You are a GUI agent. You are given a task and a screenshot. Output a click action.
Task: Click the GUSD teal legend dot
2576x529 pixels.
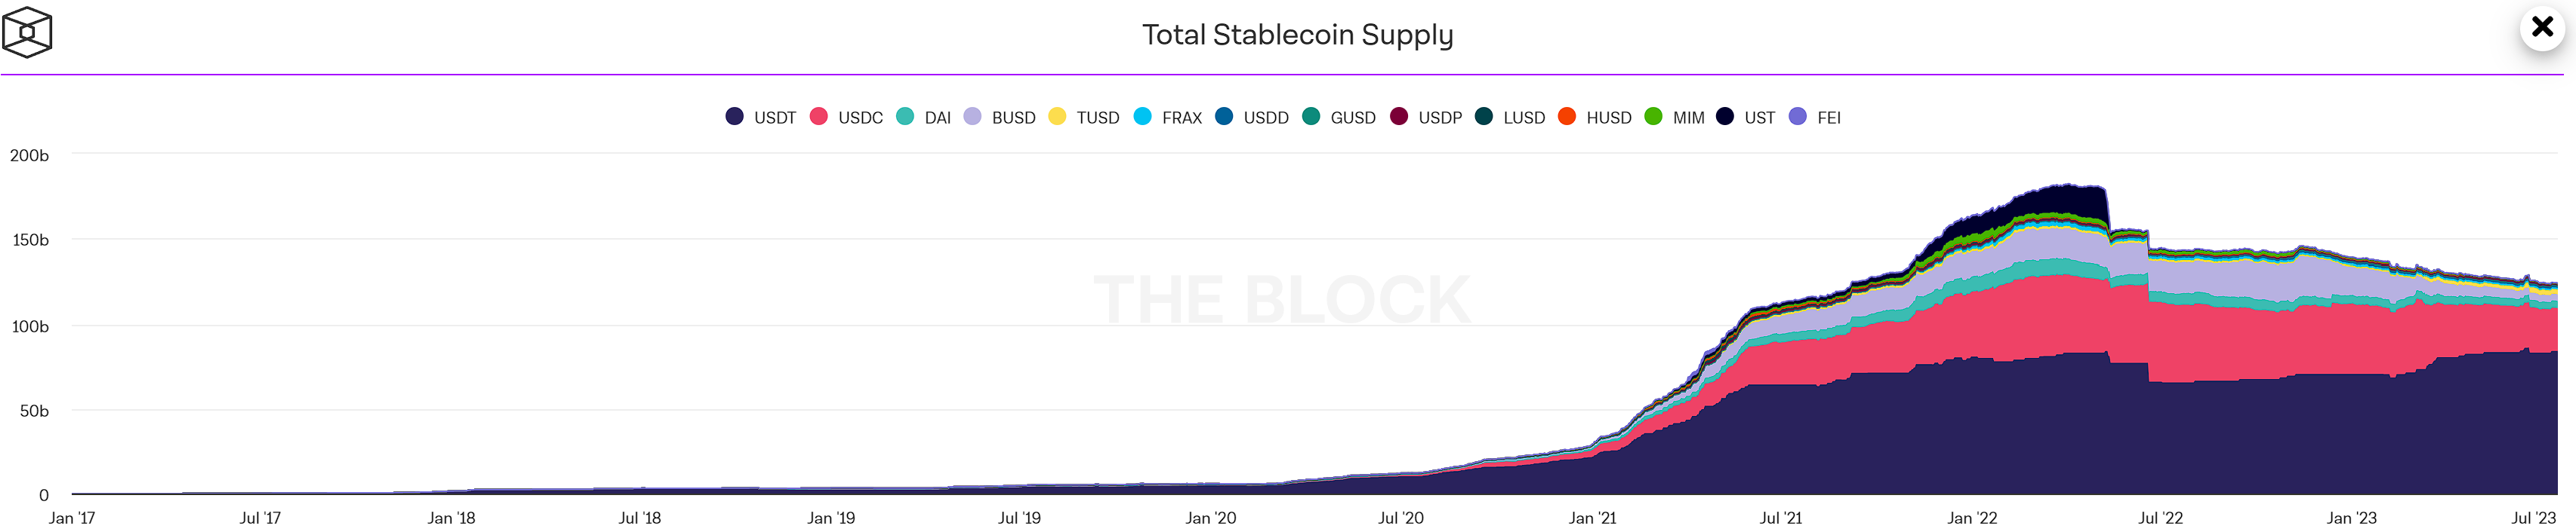[x=1311, y=117]
